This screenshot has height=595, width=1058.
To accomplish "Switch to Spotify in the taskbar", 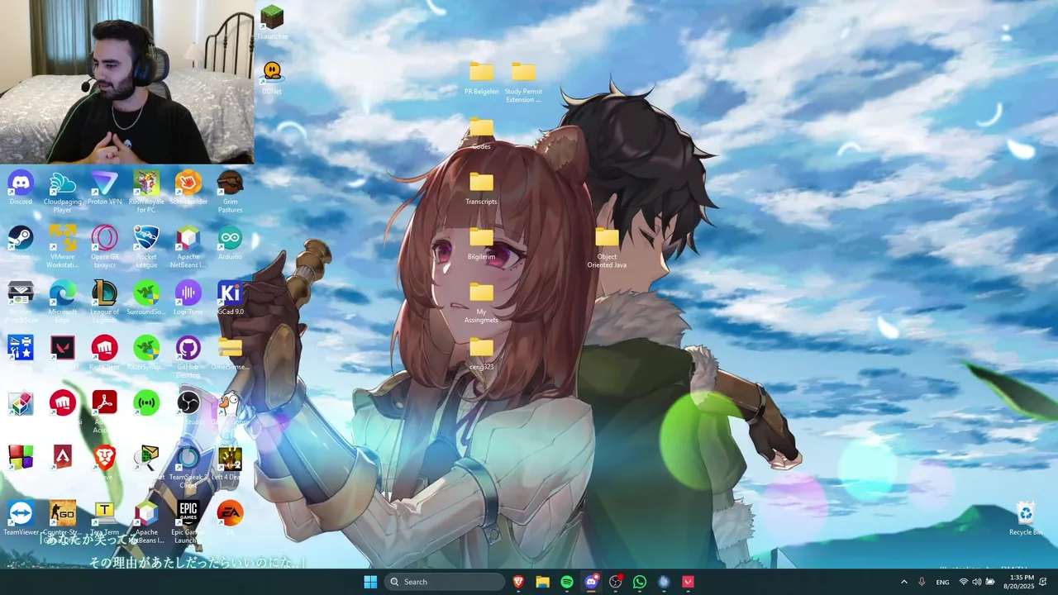I will pyautogui.click(x=567, y=582).
